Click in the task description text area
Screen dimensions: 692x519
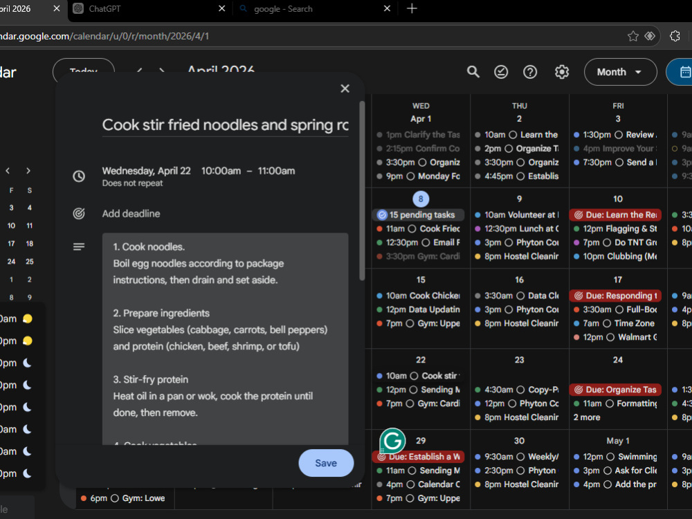[x=225, y=339]
